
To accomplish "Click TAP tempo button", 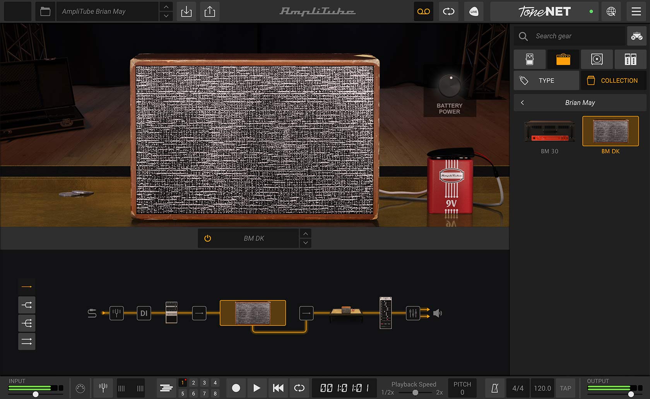I will click(x=565, y=388).
